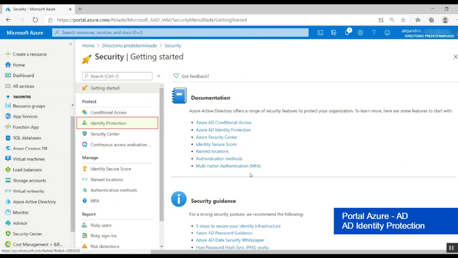Screen dimensions: 458x258
Task: Click the Azure global search box
Action: click(180, 32)
